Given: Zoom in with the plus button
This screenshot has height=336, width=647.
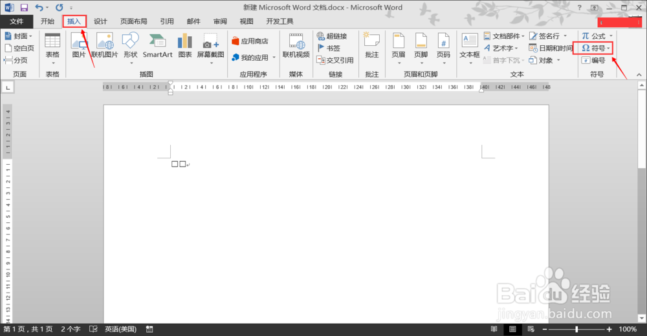Looking at the screenshot, I should tap(609, 329).
